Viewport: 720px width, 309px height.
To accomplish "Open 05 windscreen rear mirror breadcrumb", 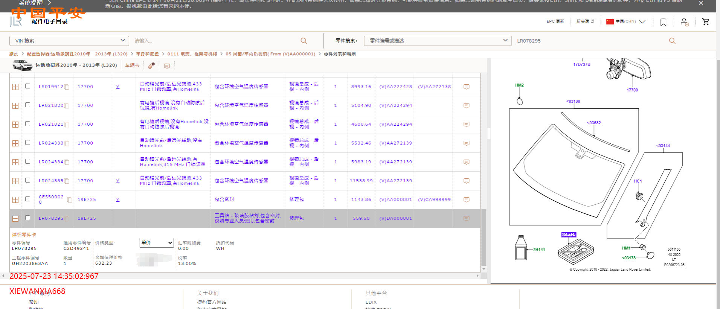I will point(270,54).
